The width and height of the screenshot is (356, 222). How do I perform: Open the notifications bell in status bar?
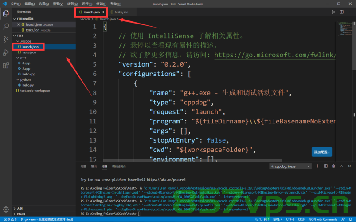pyautogui.click(x=351, y=219)
